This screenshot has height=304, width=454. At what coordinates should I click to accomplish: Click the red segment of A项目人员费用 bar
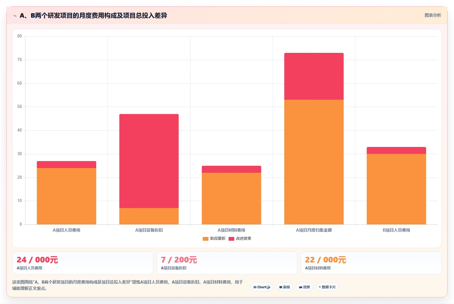[x=66, y=165]
